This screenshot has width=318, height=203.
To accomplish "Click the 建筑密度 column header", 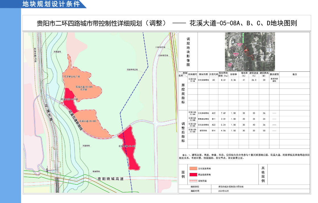I will (254, 75).
